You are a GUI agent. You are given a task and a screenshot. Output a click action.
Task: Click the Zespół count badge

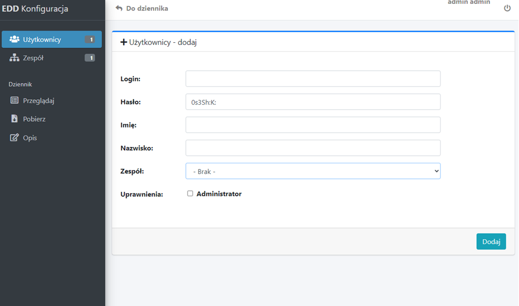pos(89,58)
